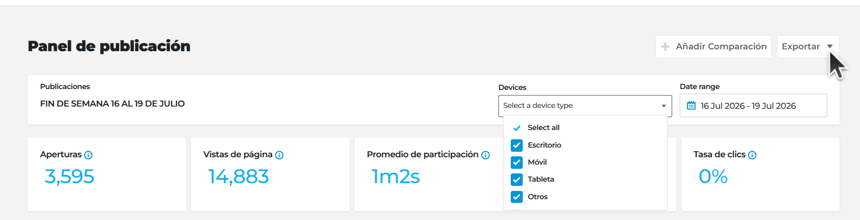This screenshot has height=220, width=860.
Task: Click the Aperturas info icon
Action: (x=89, y=155)
